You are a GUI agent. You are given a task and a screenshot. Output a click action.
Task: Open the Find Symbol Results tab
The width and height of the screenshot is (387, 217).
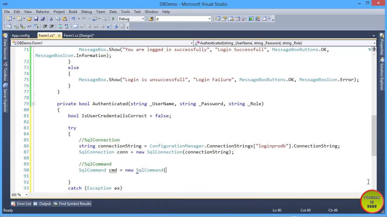(72, 204)
